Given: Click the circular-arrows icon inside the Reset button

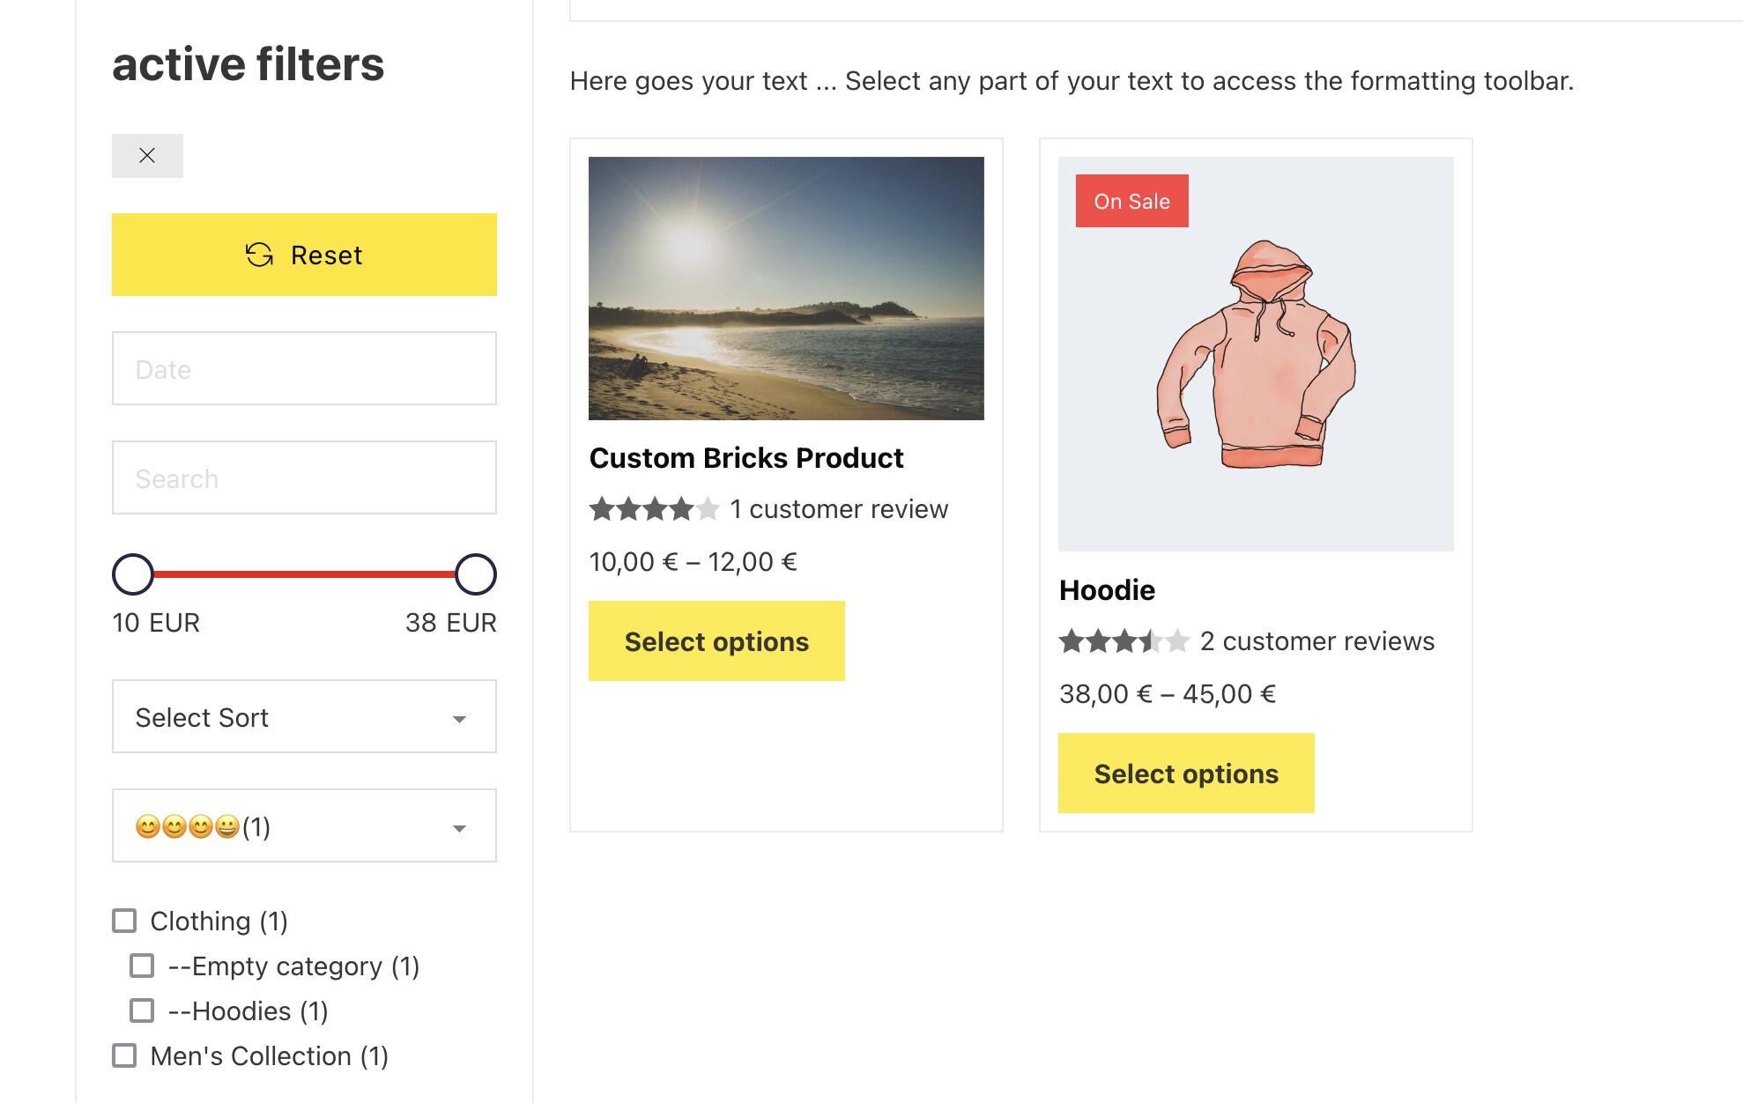Looking at the screenshot, I should pos(259,255).
